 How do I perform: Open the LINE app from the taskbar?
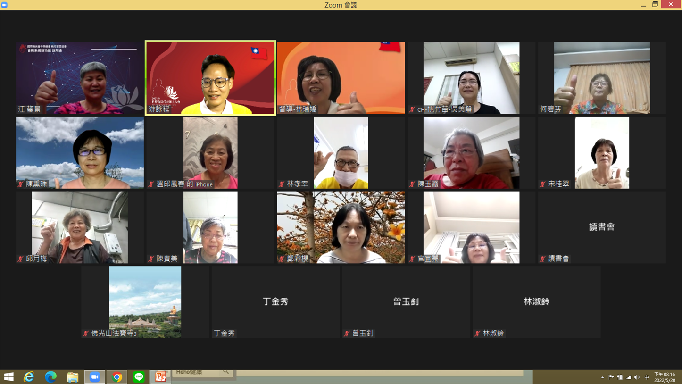[139, 376]
